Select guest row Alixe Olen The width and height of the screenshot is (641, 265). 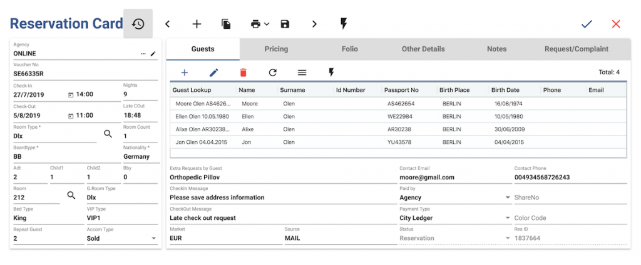point(398,129)
